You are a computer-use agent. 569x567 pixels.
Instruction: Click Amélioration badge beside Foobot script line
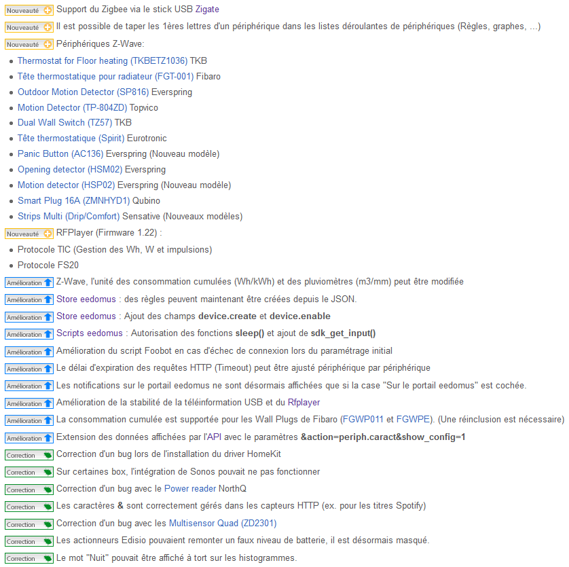click(29, 352)
